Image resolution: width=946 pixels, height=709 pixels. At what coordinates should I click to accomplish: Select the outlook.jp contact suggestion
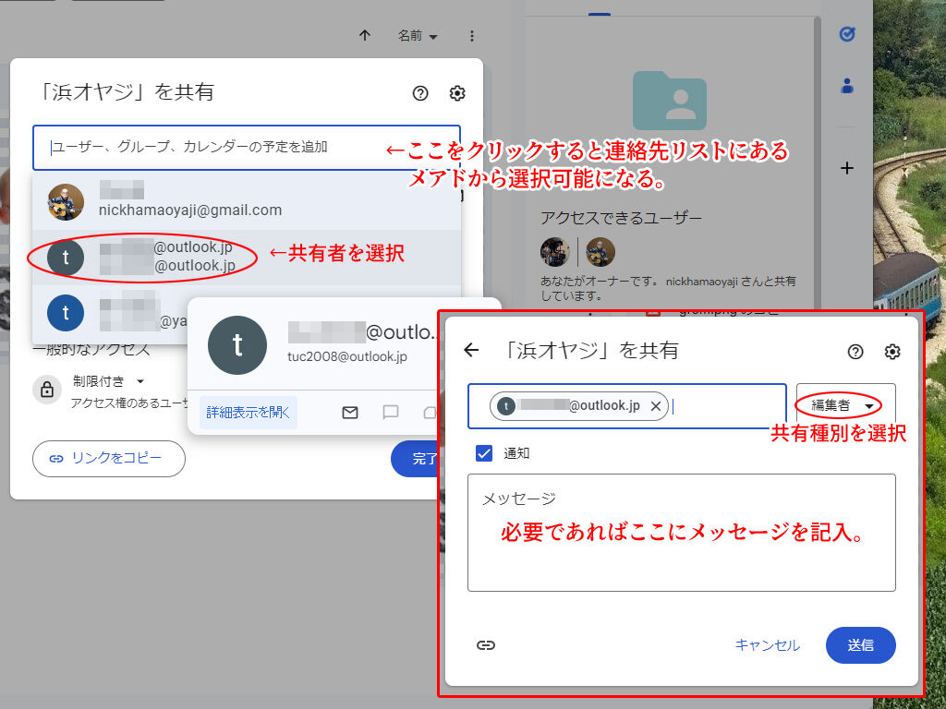[166, 258]
